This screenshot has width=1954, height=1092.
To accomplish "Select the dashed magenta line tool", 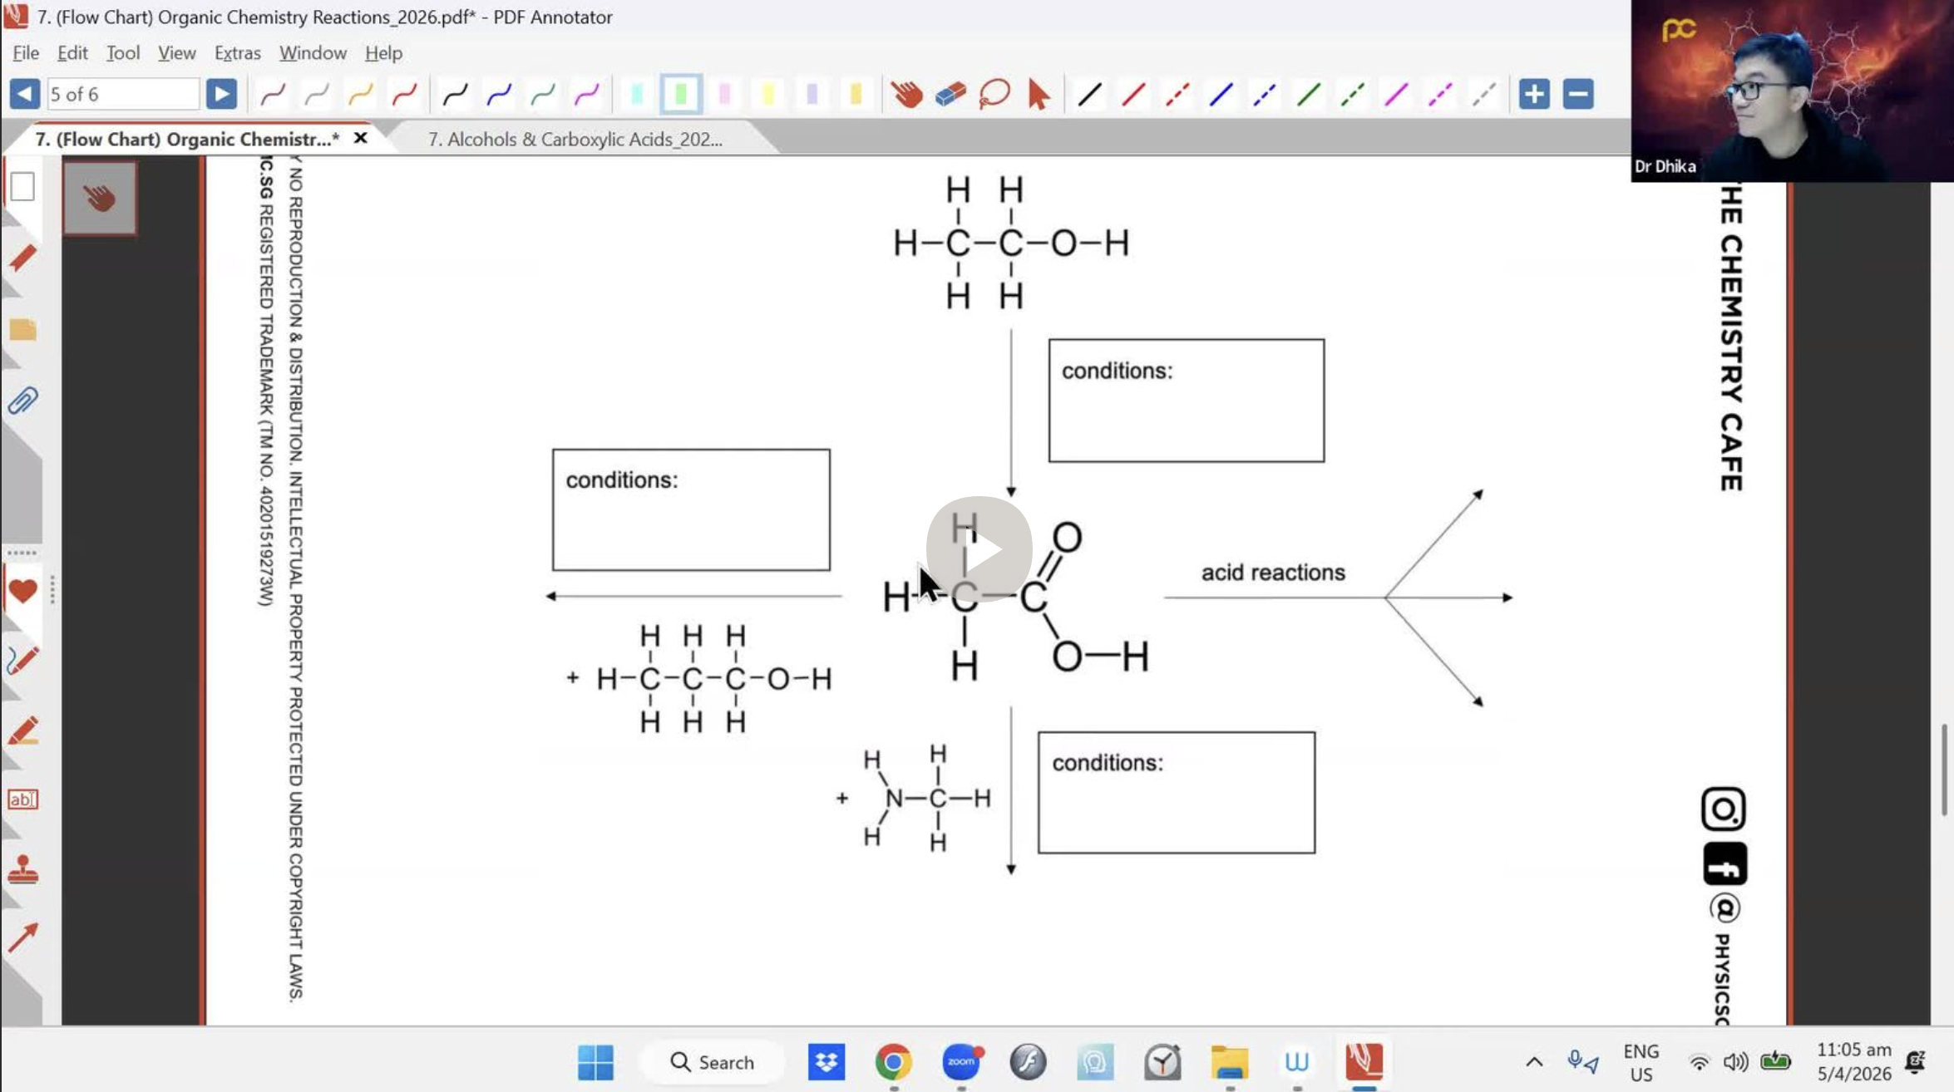I will click(1440, 95).
